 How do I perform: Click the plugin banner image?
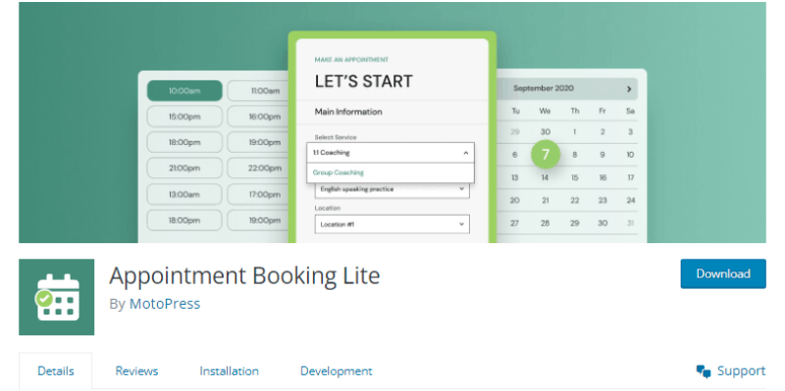[392, 122]
